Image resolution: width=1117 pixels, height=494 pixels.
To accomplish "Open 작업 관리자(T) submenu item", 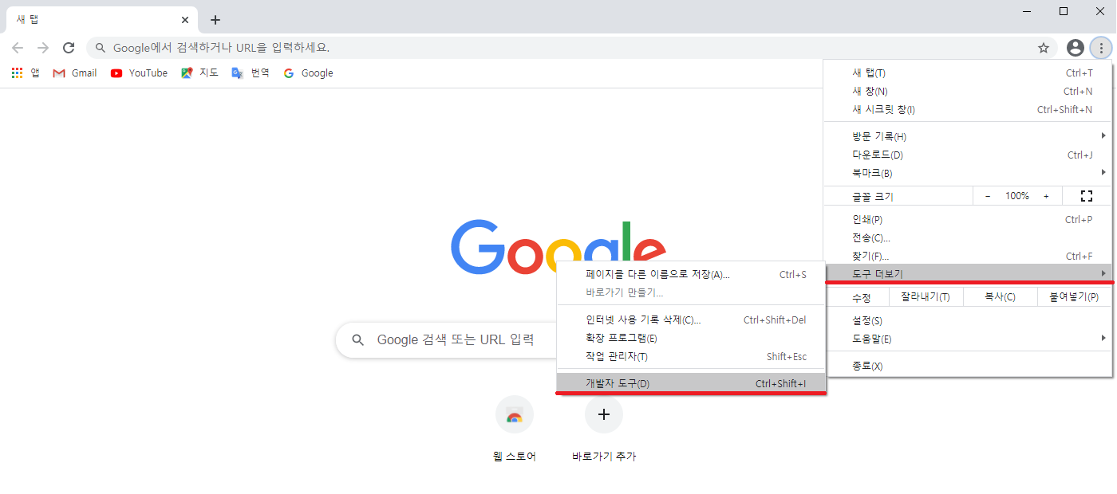I will 691,357.
